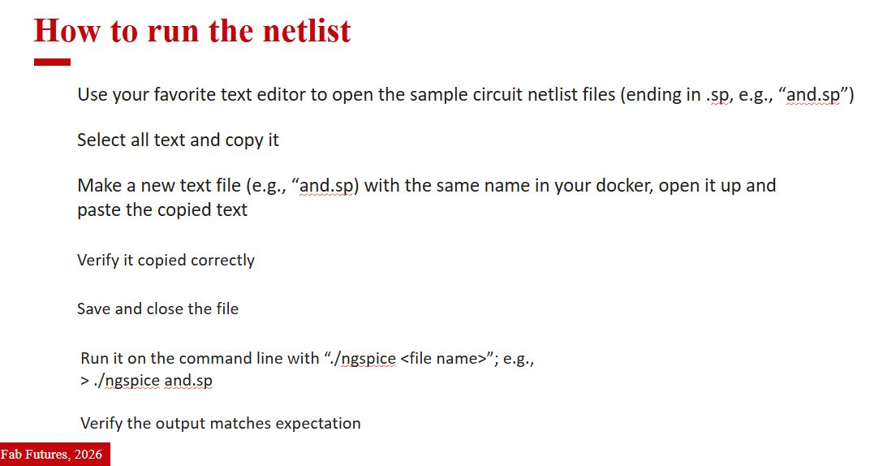
Task: Click the "Save and close the file" line
Action: point(157,309)
